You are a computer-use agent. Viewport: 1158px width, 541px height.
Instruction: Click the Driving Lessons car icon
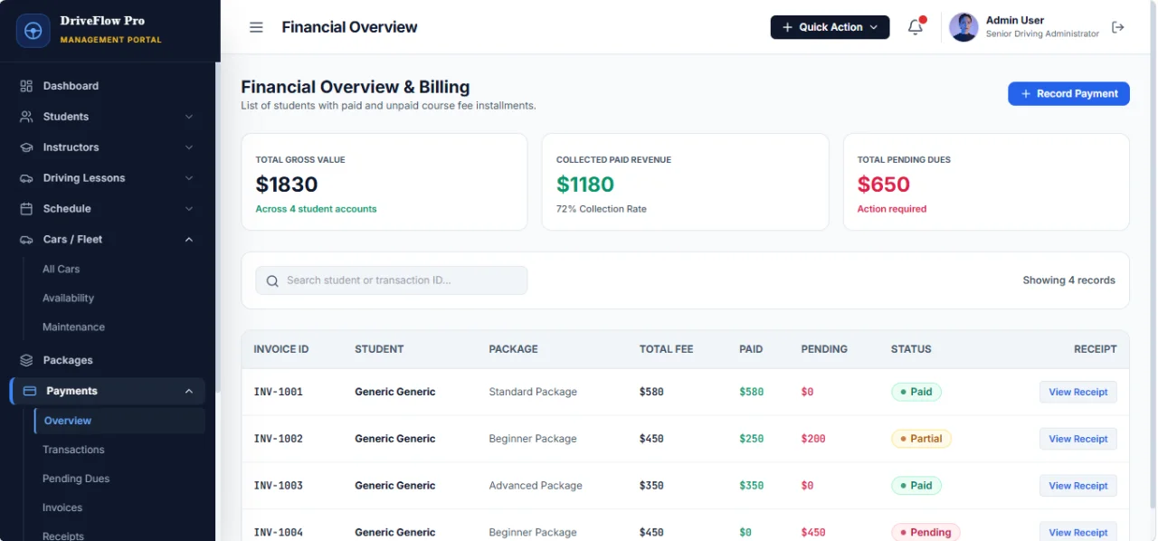pyautogui.click(x=26, y=178)
